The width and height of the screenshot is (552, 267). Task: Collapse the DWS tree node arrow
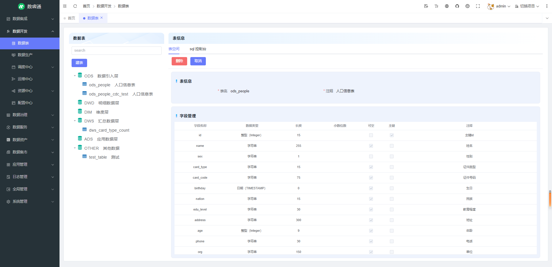click(x=75, y=121)
